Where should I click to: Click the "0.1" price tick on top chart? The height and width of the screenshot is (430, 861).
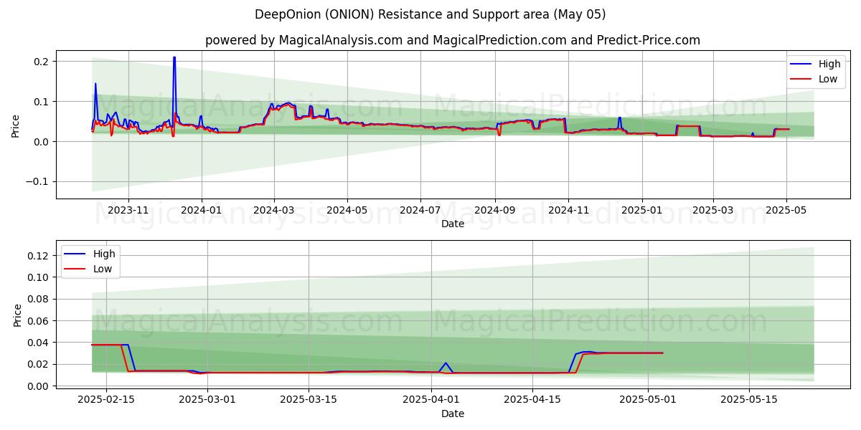click(x=41, y=102)
